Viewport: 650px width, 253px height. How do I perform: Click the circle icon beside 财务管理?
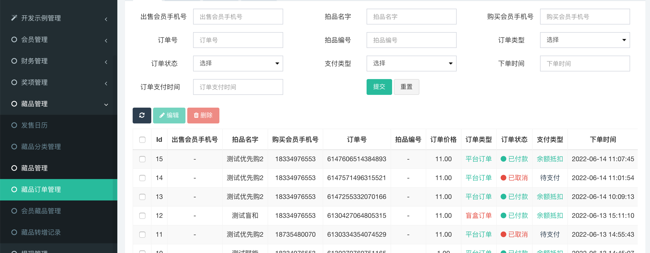tap(14, 61)
